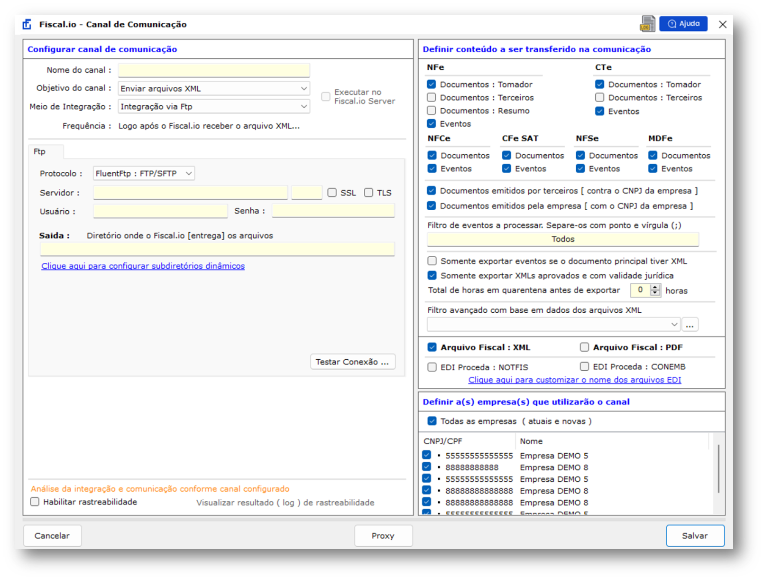This screenshot has width=764, height=580.
Task: Click the Proxy button
Action: pos(383,535)
